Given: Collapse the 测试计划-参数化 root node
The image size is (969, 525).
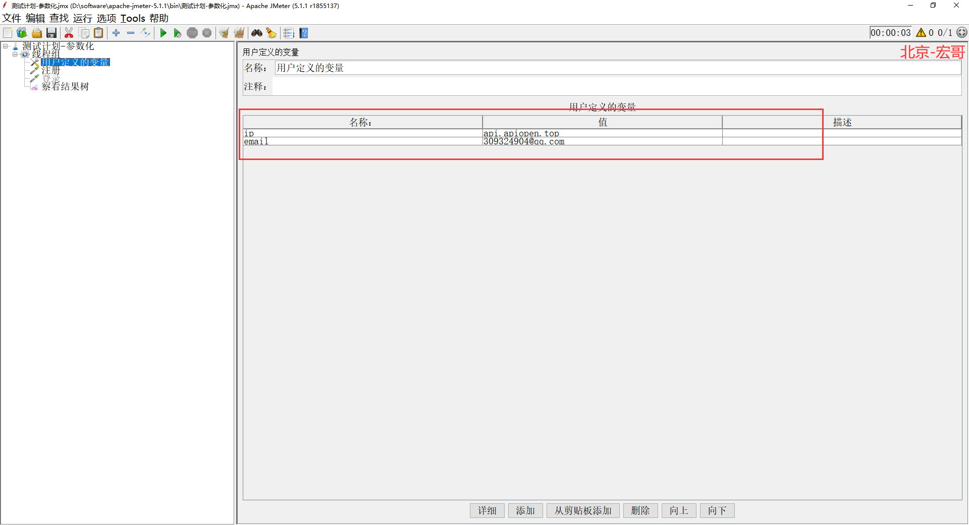Looking at the screenshot, I should point(6,46).
